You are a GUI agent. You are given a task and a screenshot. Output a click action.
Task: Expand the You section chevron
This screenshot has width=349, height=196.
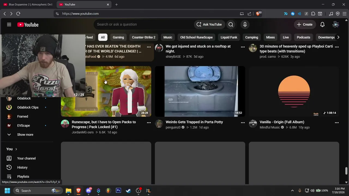tap(16, 149)
